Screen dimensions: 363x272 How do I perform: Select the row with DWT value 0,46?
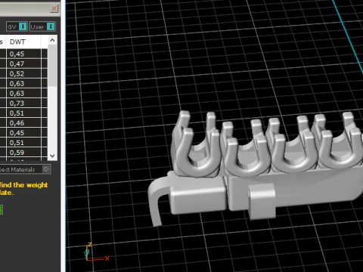point(23,123)
